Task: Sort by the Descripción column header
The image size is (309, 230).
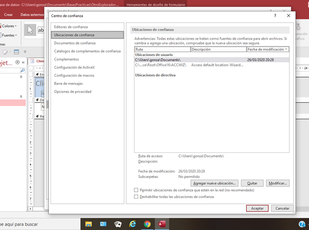Action: click(x=218, y=49)
